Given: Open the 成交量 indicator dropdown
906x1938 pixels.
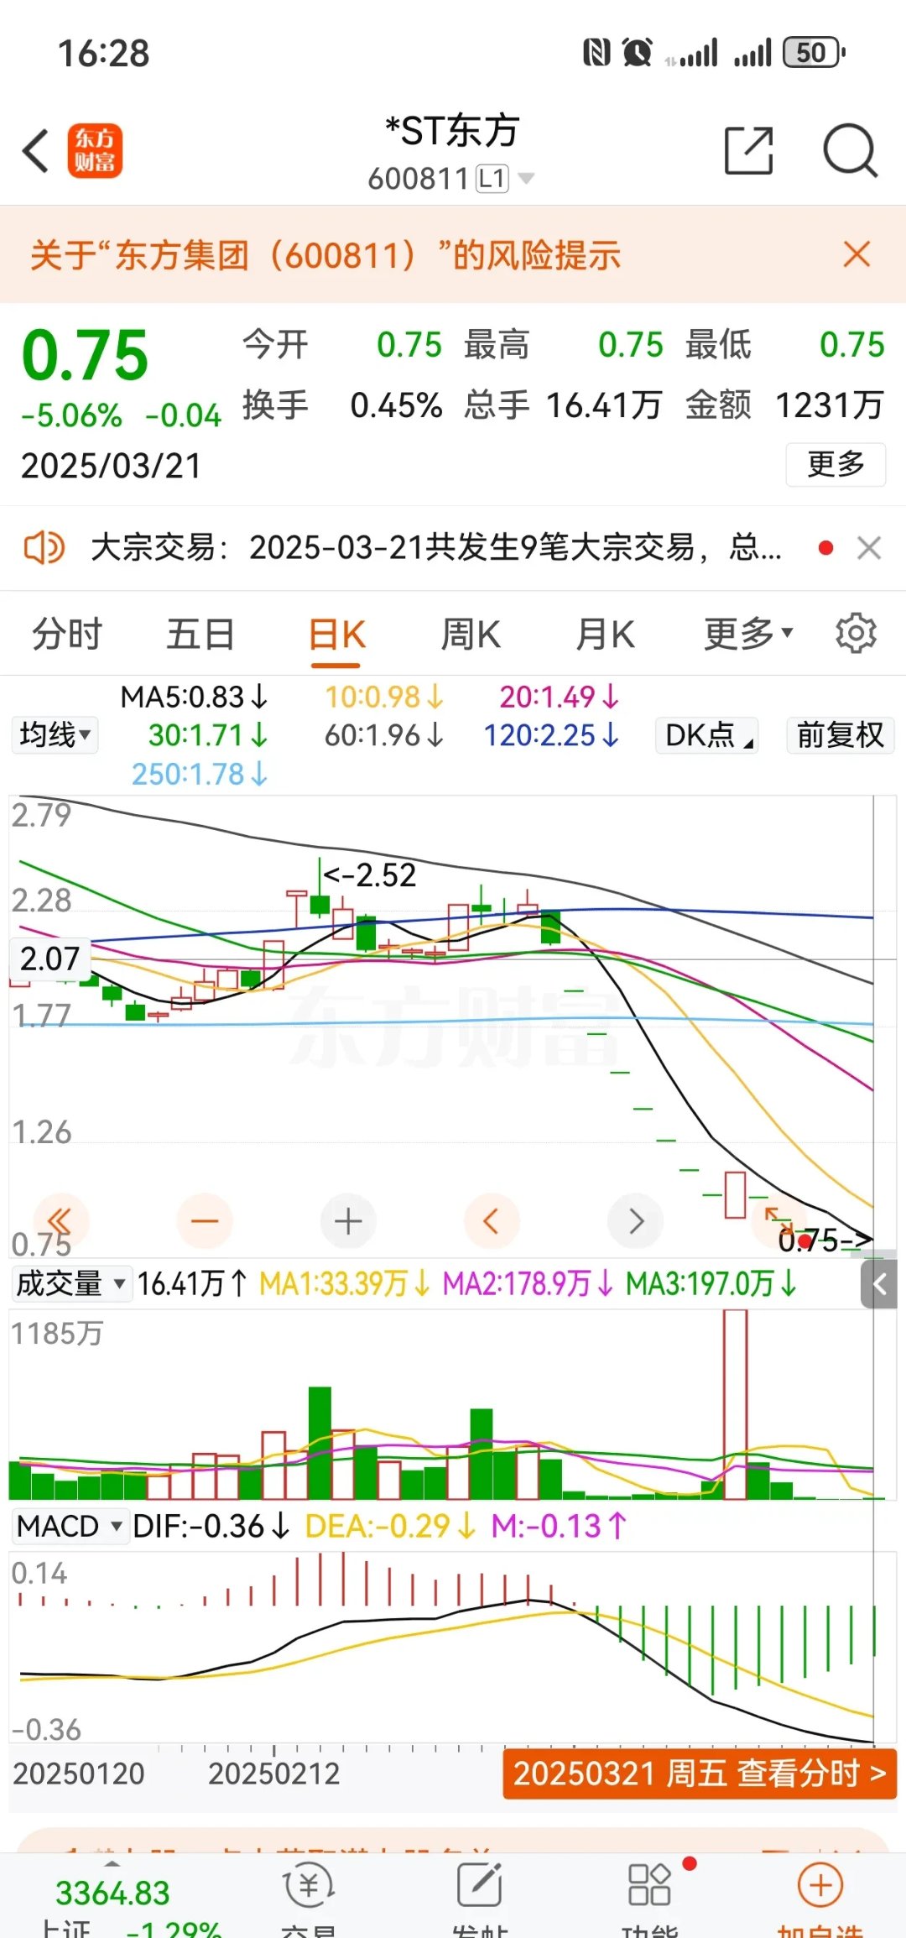Looking at the screenshot, I should click(71, 1283).
